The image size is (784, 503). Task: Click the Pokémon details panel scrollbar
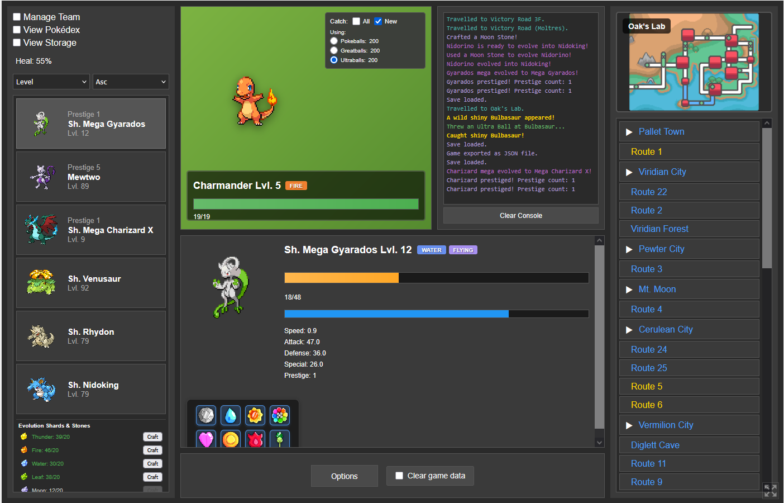pyautogui.click(x=600, y=337)
